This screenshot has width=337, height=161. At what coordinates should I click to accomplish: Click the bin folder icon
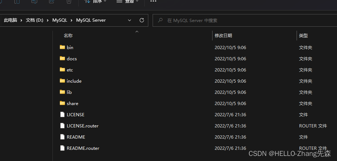[x=62, y=47]
